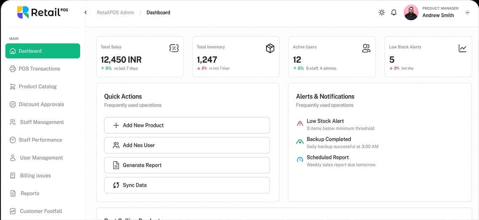Viewport: 479px width, 220px height.
Task: Open POS Transactions in the sidebar
Action: (39, 69)
